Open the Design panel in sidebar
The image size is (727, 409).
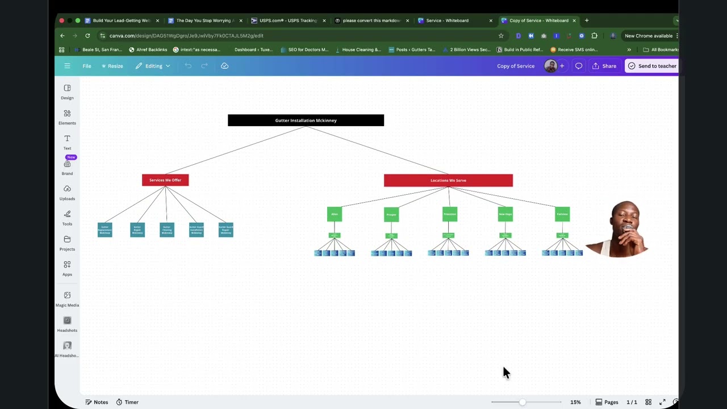coord(67,91)
